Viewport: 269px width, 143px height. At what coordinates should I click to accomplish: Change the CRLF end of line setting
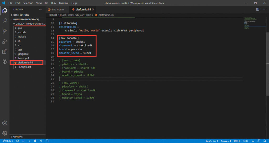pos(246,141)
